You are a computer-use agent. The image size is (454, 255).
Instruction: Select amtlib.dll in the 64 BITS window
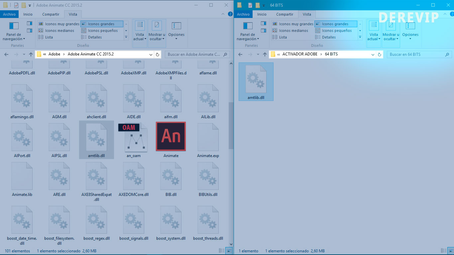pos(256,82)
